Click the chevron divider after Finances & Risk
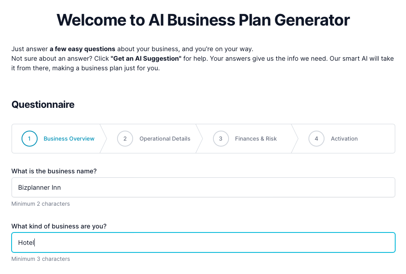The height and width of the screenshot is (274, 406). (295, 139)
